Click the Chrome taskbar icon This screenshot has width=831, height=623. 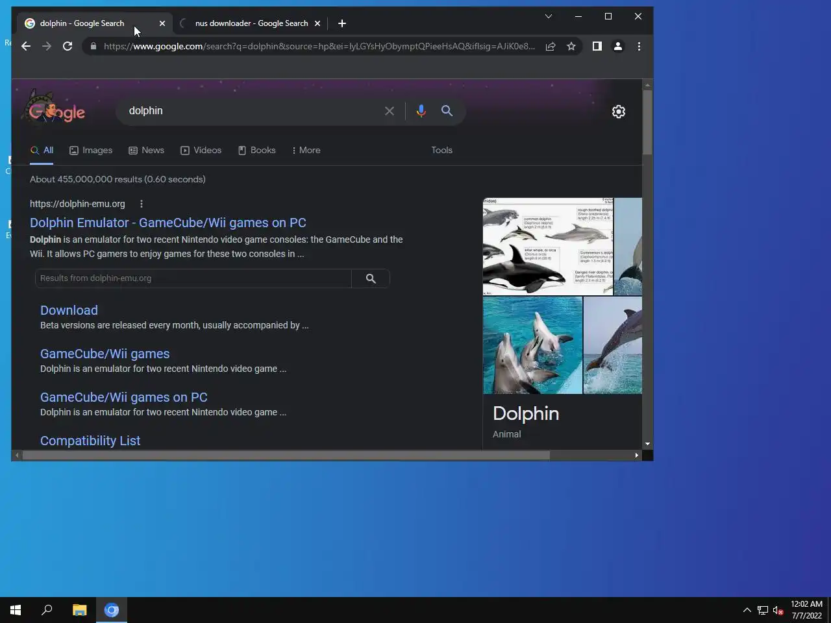[112, 610]
